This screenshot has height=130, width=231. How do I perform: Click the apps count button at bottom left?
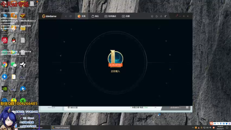51,107
